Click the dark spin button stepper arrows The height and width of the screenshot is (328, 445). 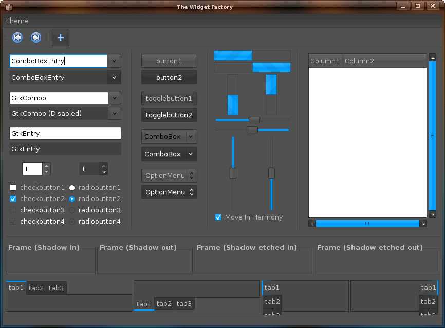[104, 169]
